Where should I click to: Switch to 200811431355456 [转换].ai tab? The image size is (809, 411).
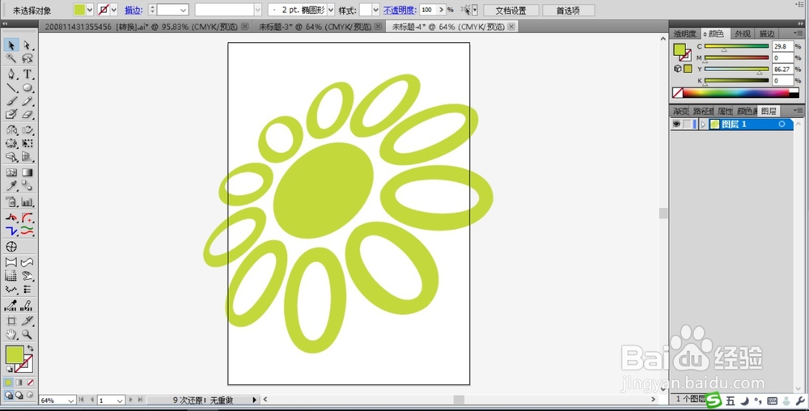141,27
